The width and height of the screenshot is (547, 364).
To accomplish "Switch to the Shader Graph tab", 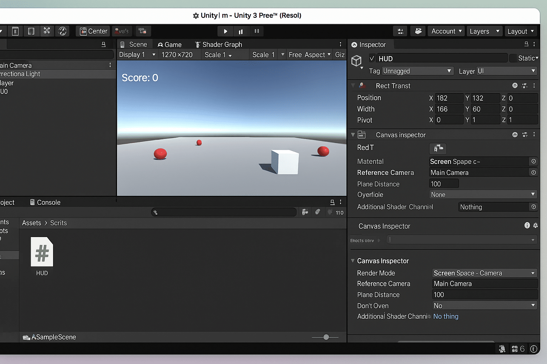I will click(219, 44).
